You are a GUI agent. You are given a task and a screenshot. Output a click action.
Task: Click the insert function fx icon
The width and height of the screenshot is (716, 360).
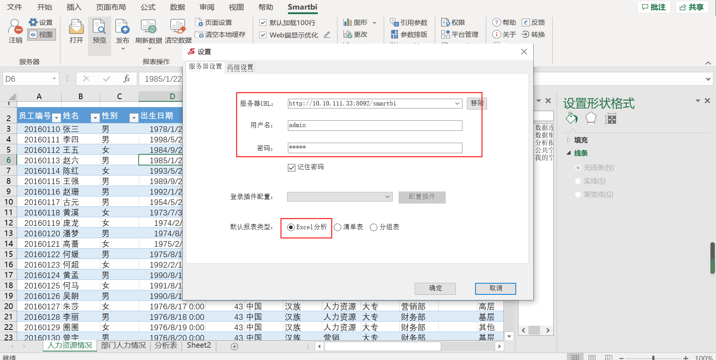126,79
